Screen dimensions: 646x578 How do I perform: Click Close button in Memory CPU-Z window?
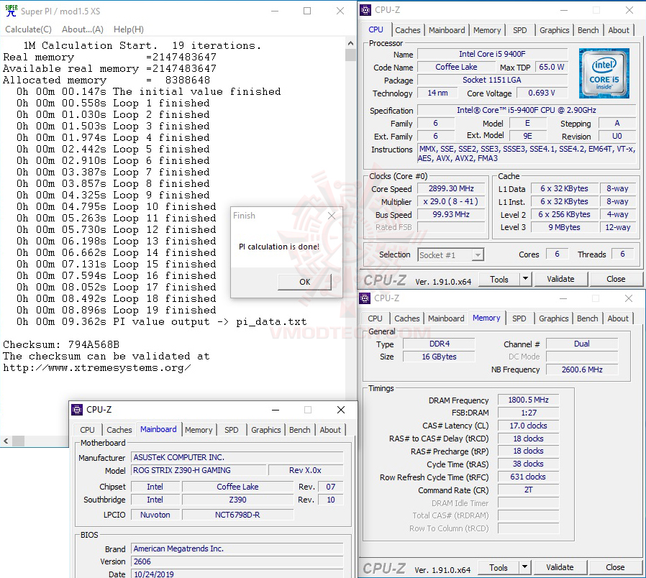click(615, 567)
